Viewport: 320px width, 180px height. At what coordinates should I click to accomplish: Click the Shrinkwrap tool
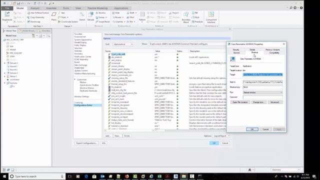(33, 21)
